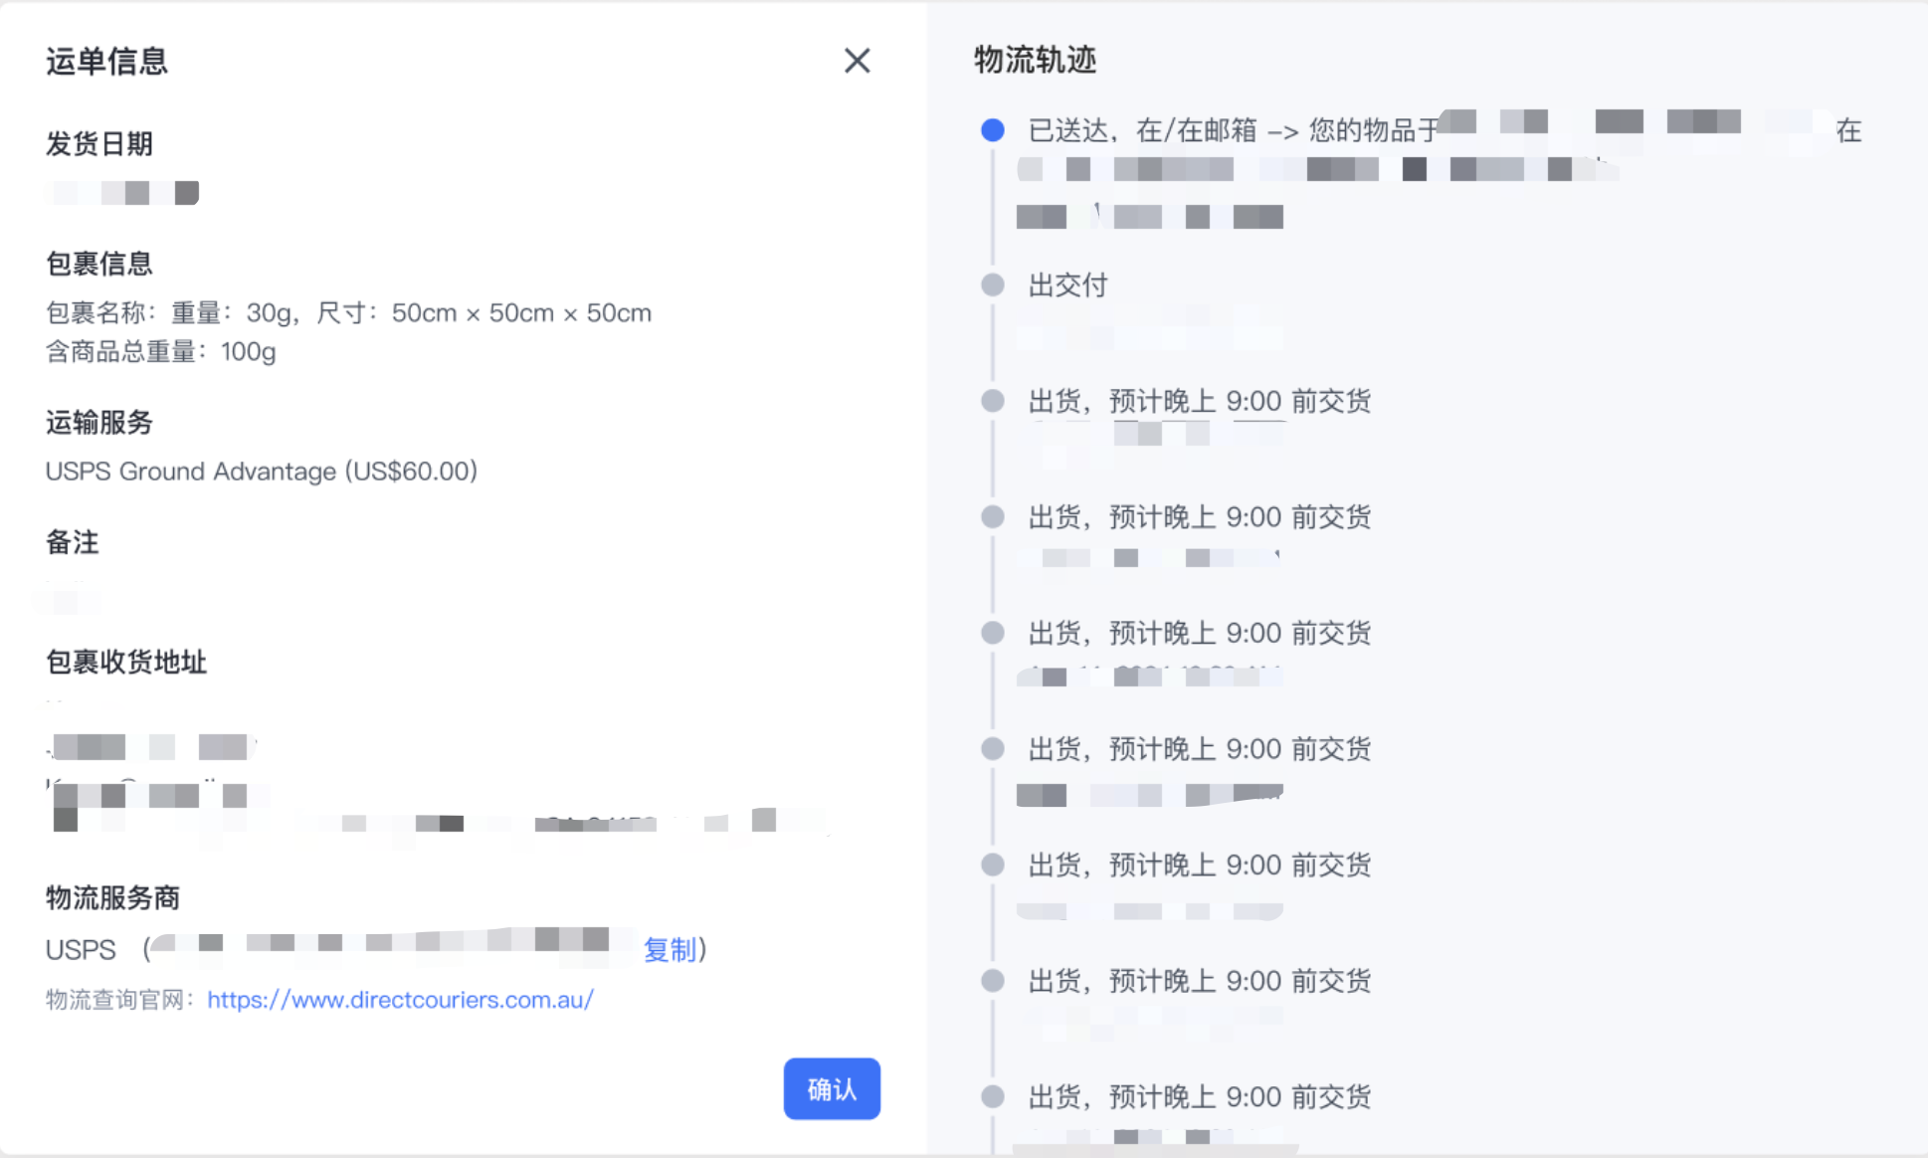Click the blurred USPS tracking number

pos(393,941)
